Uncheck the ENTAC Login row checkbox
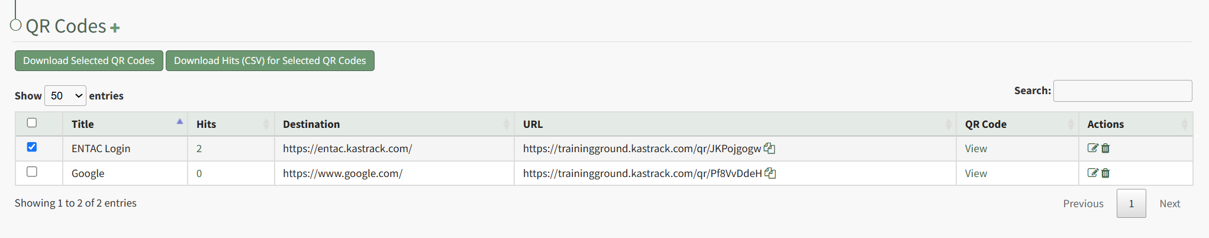The height and width of the screenshot is (238, 1209). [x=32, y=147]
